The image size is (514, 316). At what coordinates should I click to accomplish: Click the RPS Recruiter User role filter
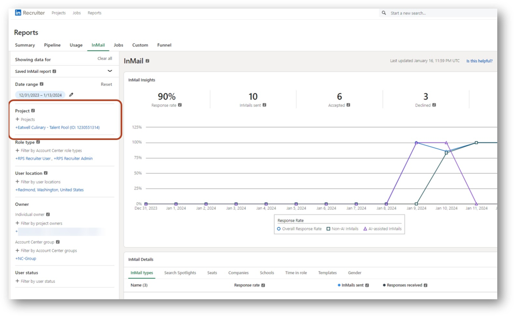coord(33,159)
